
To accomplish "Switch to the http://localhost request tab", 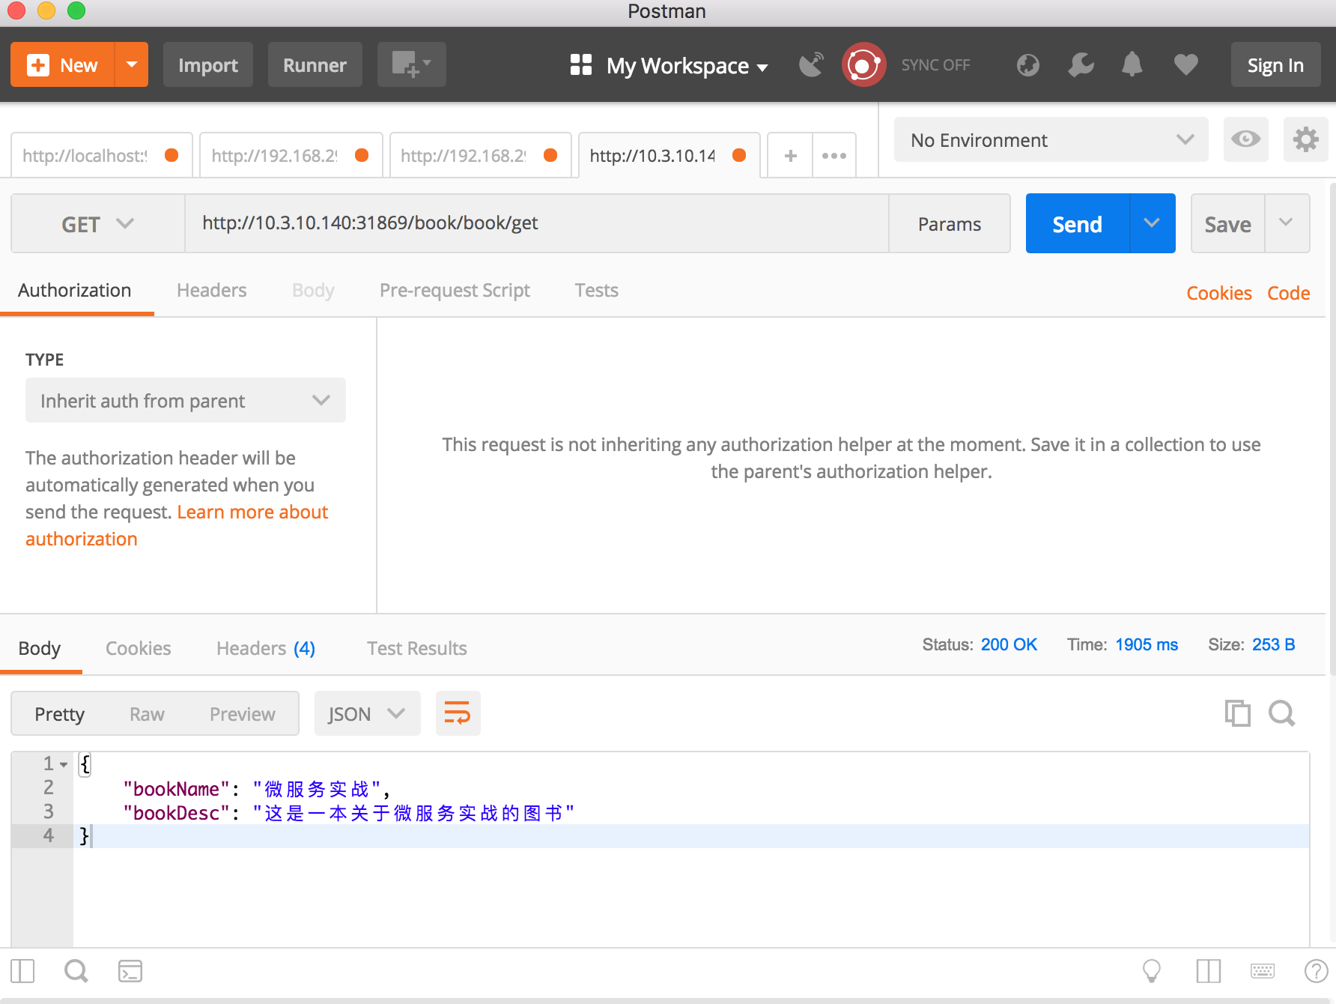I will click(101, 155).
